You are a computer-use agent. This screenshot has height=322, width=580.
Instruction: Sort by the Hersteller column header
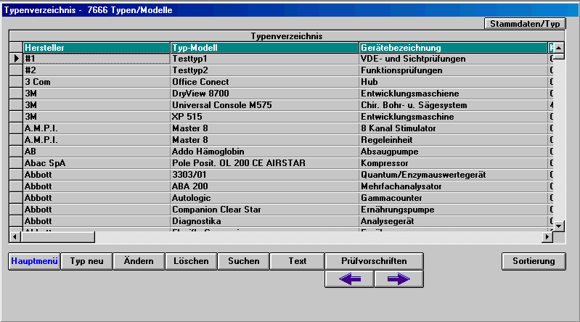[x=97, y=48]
